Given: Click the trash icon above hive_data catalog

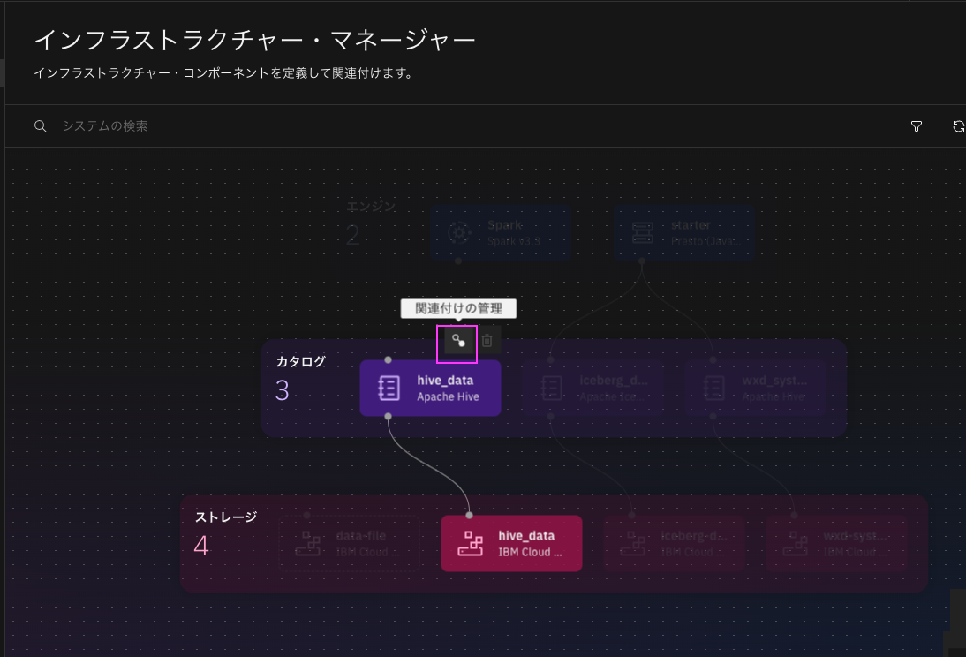Looking at the screenshot, I should click(x=487, y=340).
